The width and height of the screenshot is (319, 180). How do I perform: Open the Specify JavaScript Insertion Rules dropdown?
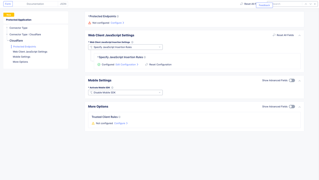125,47
